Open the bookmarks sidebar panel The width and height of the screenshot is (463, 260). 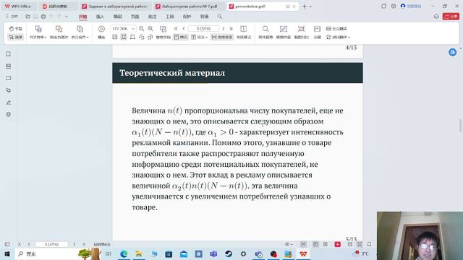tap(8, 54)
